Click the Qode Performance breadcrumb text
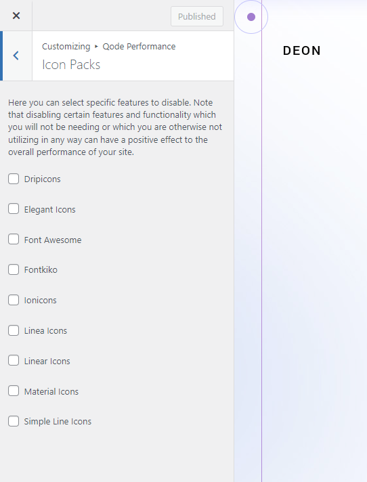Viewport: 367px width, 482px height. point(139,47)
